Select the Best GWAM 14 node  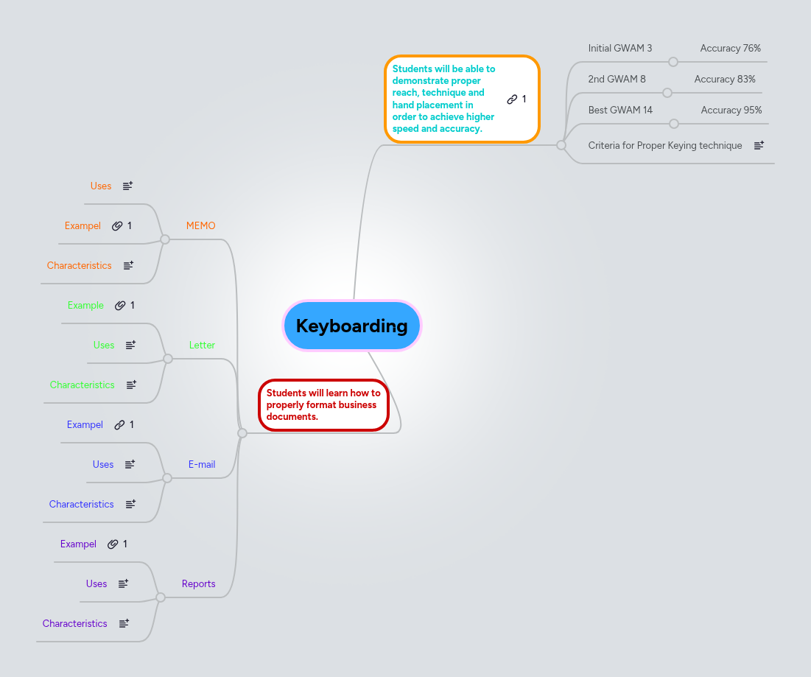pos(620,111)
